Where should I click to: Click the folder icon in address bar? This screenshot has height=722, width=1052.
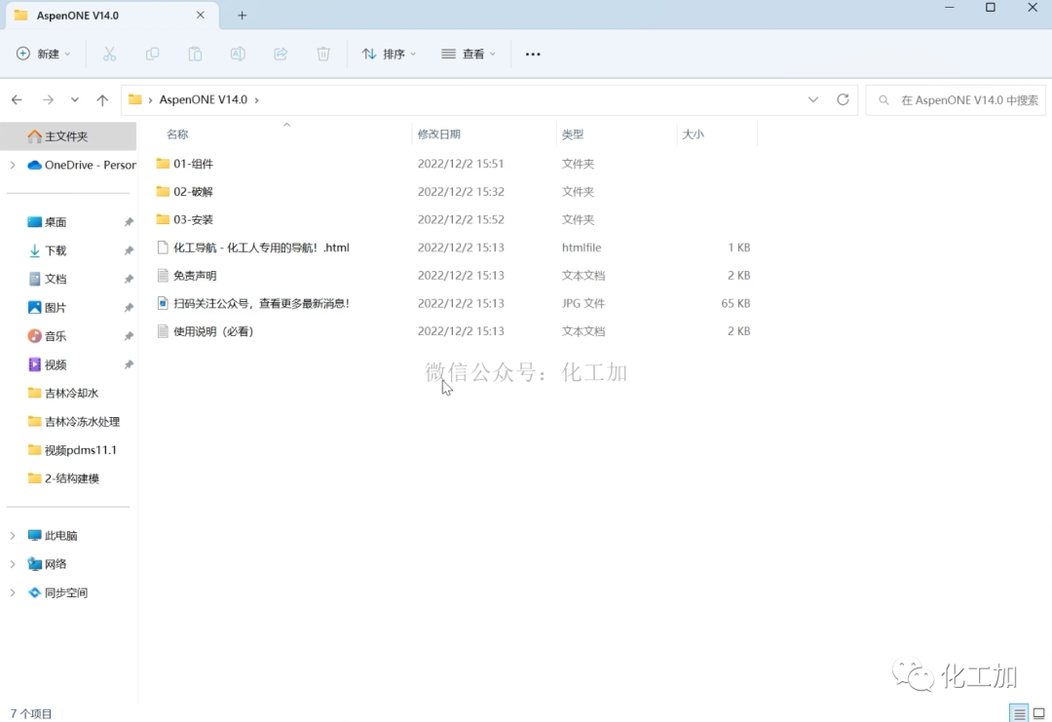tap(134, 100)
